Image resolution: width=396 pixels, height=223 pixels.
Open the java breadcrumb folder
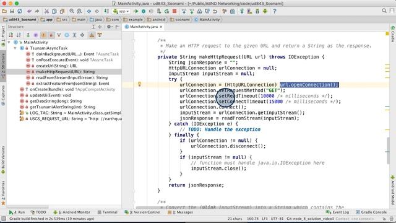pos(96,19)
